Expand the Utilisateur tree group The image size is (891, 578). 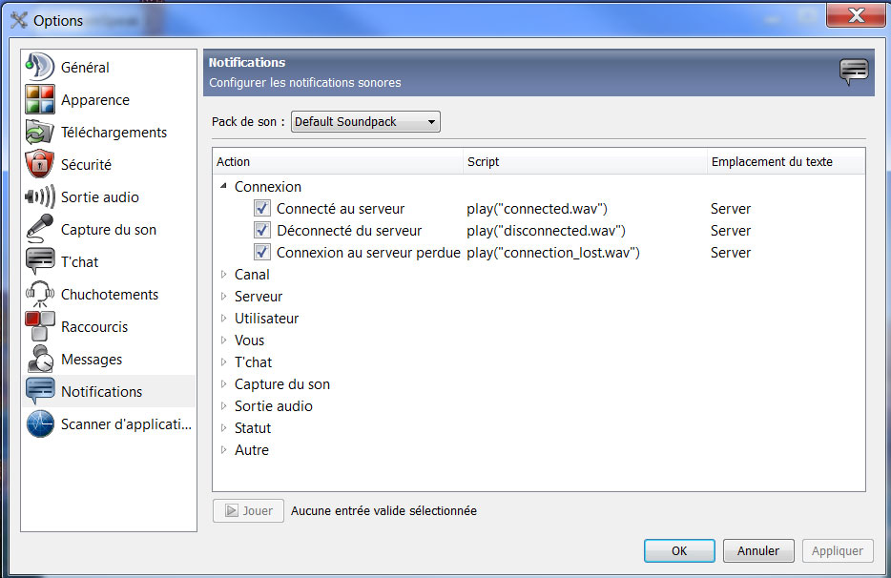tap(224, 319)
